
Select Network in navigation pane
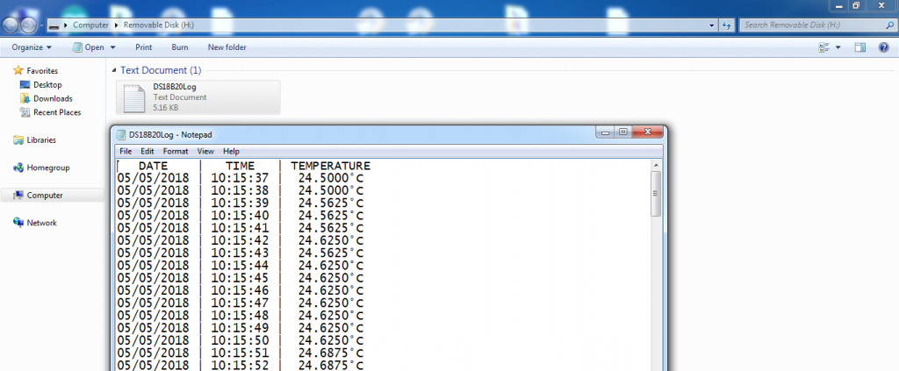(x=42, y=223)
